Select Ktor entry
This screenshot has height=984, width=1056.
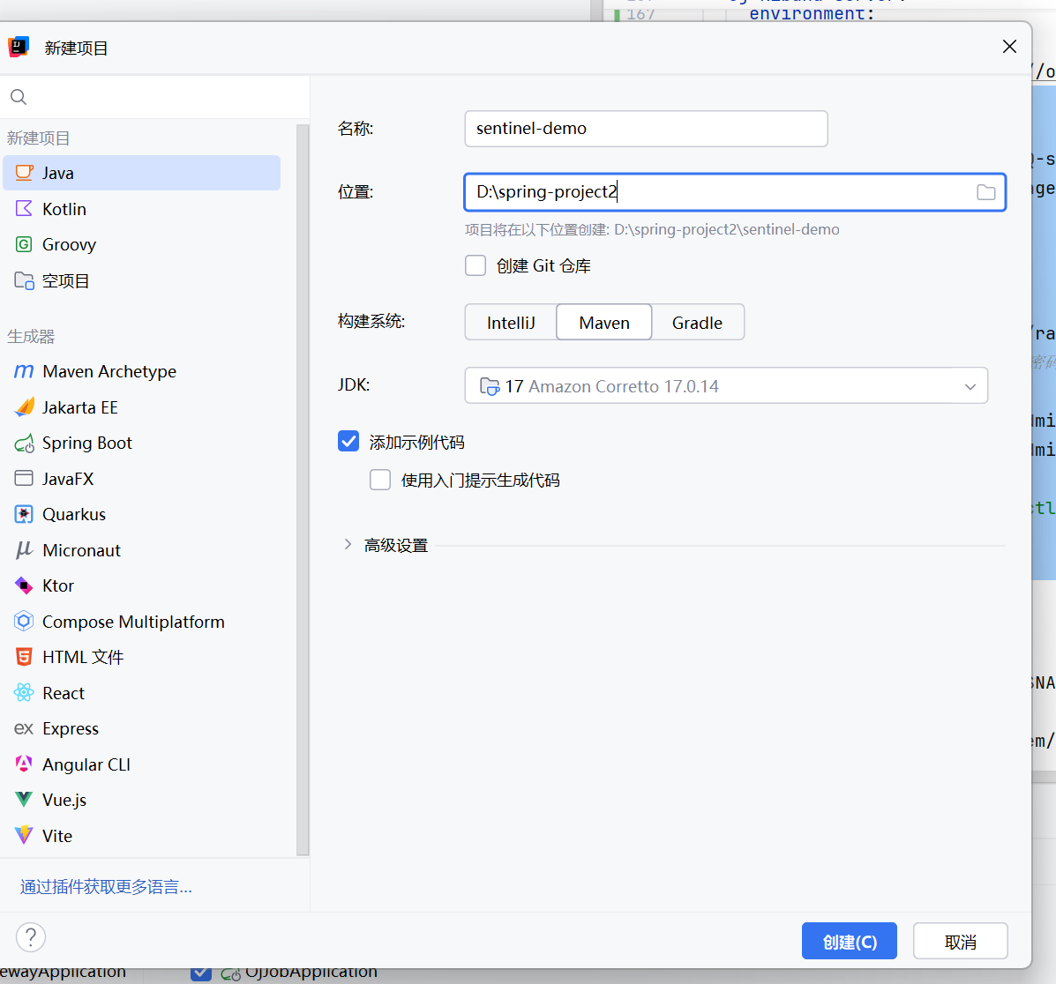pyautogui.click(x=141, y=585)
